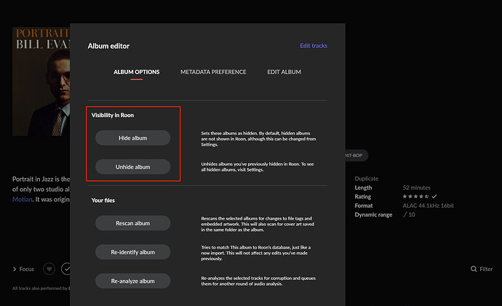Switch to the Album Options tab
Screen dimensions: 502x306
(136, 72)
